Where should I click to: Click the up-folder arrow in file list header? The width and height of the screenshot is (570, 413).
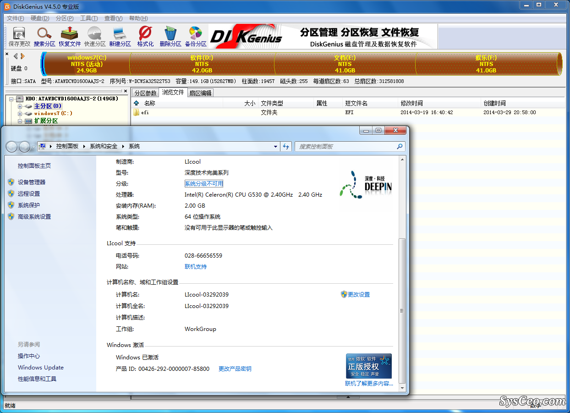click(136, 103)
